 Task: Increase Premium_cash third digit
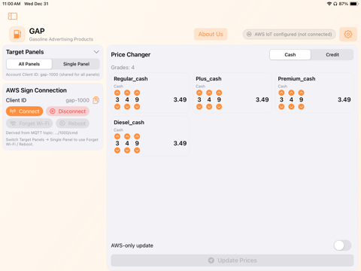tap(301, 93)
